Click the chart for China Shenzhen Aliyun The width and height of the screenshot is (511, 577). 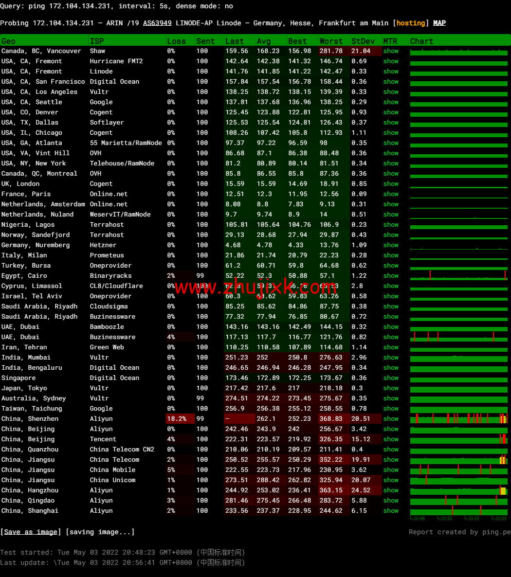click(x=459, y=419)
